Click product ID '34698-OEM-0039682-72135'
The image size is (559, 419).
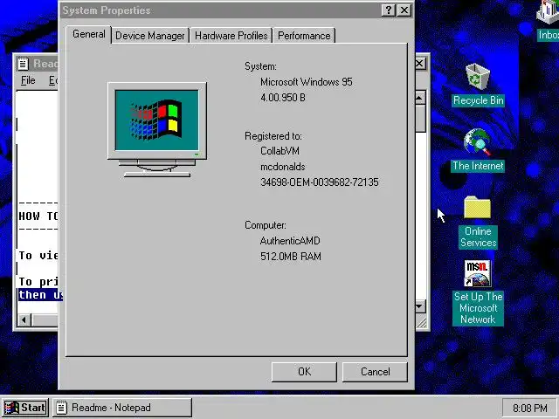320,182
